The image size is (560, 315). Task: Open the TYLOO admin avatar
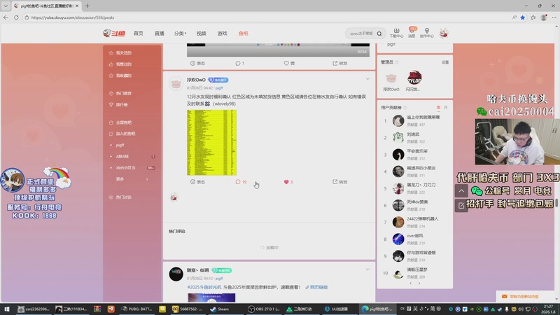coord(414,78)
